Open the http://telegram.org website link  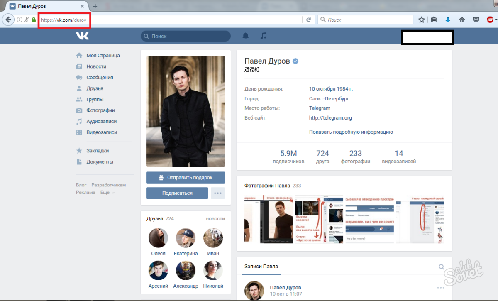[x=330, y=118]
